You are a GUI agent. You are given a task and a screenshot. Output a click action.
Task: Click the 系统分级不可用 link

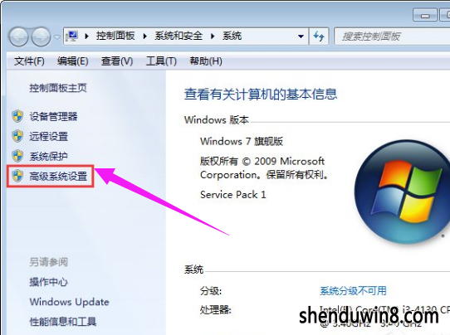(x=353, y=291)
